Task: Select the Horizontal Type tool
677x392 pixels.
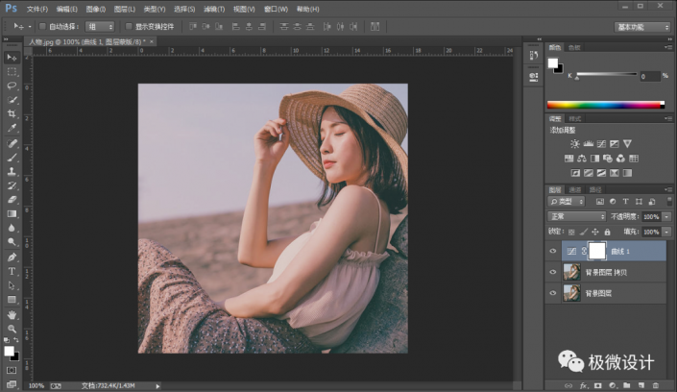Action: (12, 271)
